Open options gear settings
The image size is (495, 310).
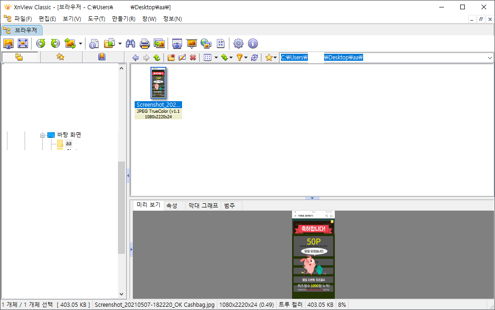[238, 44]
